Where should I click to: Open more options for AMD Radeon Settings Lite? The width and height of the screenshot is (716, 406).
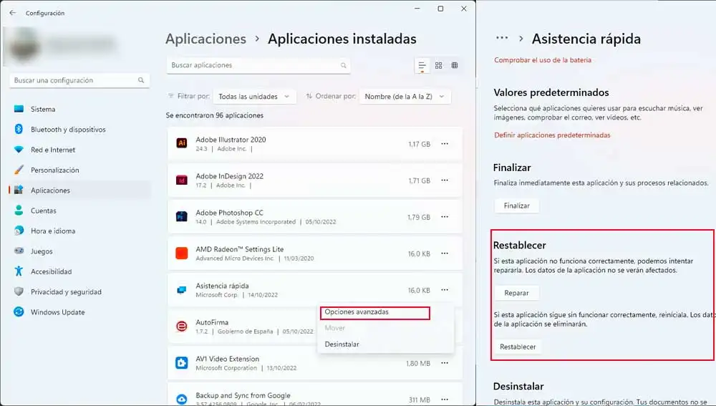click(445, 253)
